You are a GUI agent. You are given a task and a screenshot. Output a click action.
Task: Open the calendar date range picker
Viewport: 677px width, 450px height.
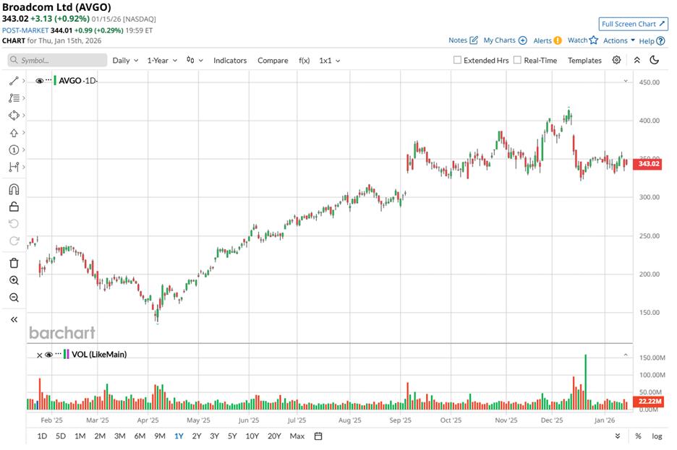coord(318,436)
